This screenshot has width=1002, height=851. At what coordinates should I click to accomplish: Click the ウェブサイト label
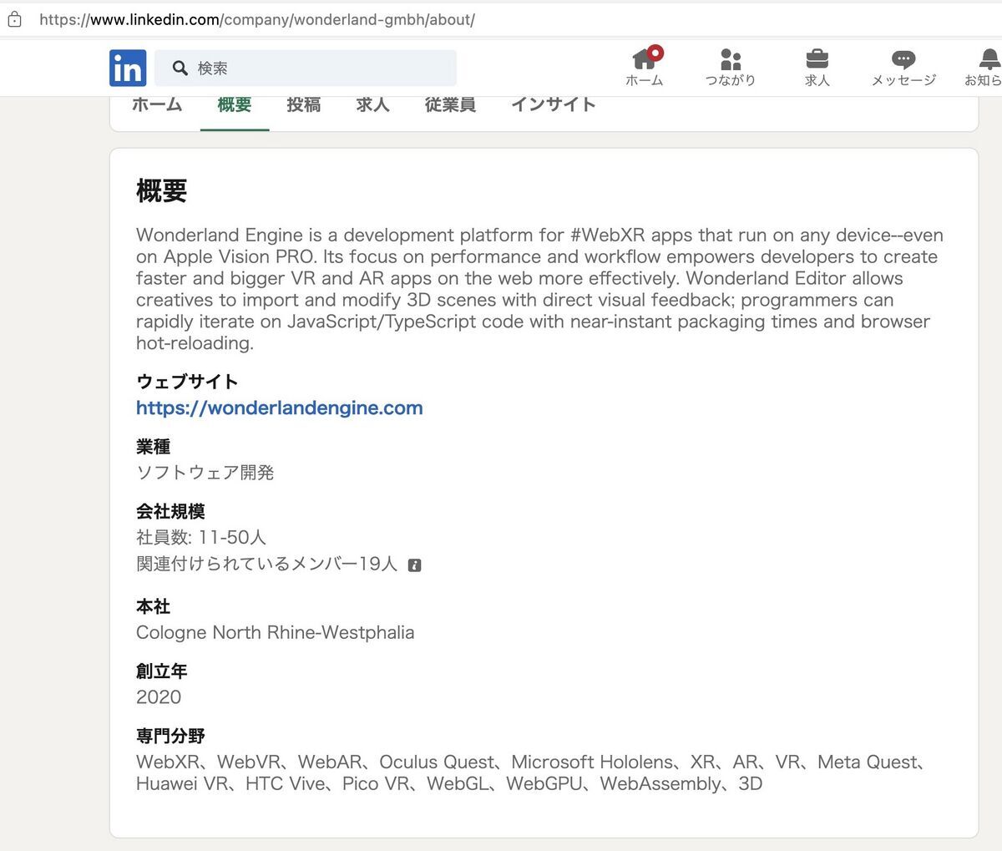click(x=187, y=382)
